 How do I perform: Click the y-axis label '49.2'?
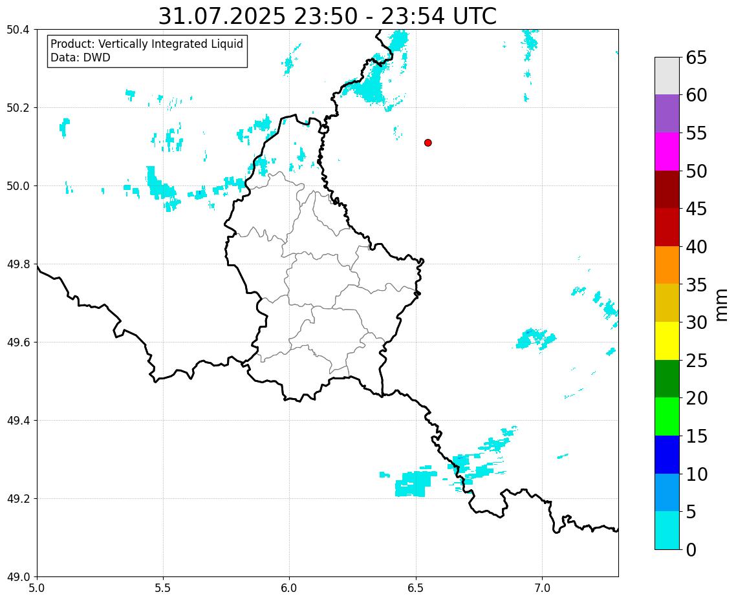coord(18,499)
